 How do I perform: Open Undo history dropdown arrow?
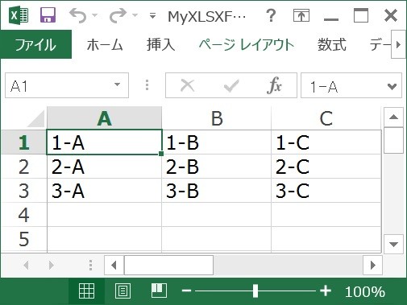(x=94, y=15)
